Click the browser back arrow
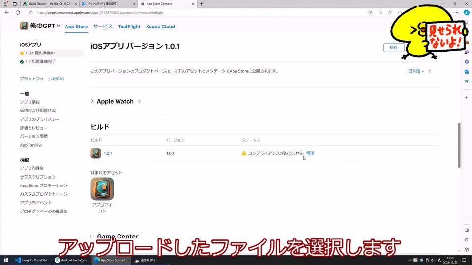This screenshot has width=472, height=265. coord(7,13)
